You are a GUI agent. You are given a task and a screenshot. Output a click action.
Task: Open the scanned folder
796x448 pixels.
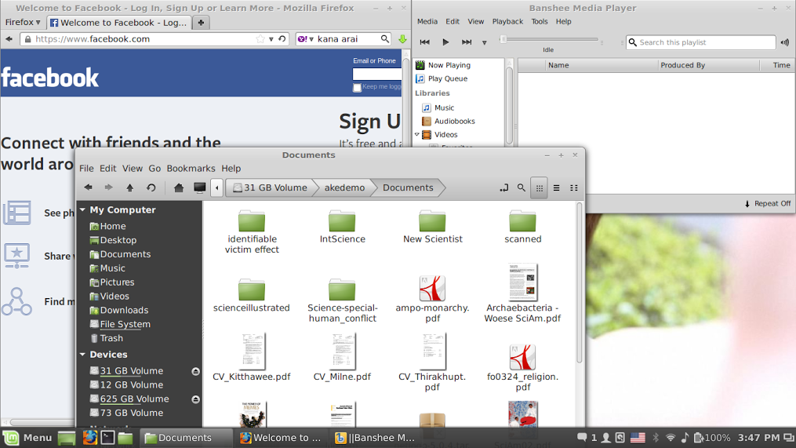pyautogui.click(x=522, y=227)
